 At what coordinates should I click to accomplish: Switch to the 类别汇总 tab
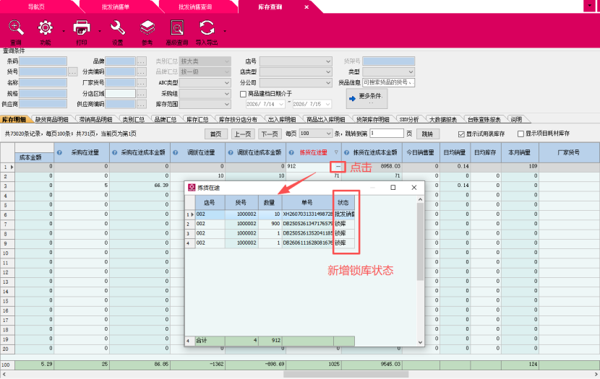[133, 119]
